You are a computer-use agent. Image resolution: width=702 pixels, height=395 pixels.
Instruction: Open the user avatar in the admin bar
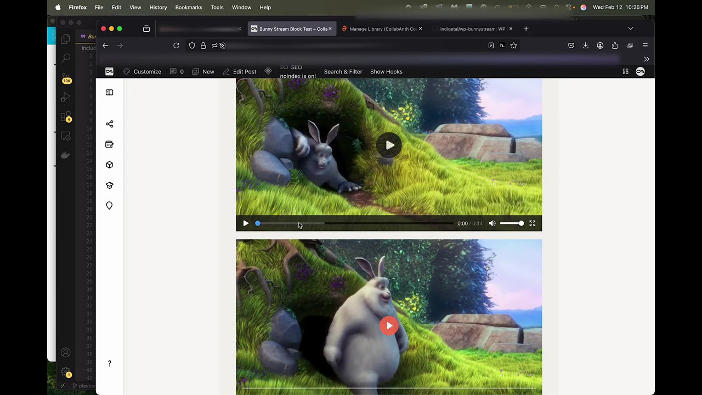(640, 71)
